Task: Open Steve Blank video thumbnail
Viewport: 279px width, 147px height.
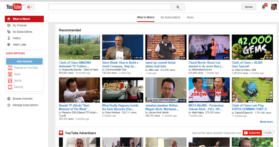Action: pos(123,47)
